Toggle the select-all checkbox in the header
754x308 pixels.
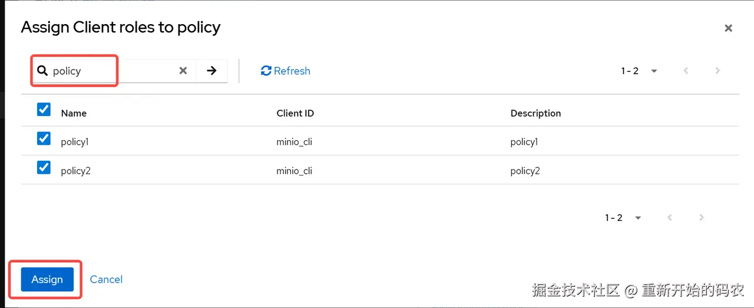(44, 110)
